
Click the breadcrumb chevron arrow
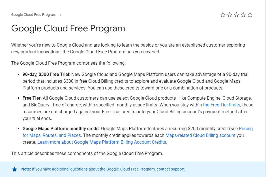tap(61, 15)
